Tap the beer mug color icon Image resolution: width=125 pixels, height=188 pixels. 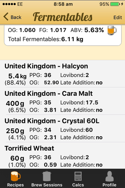(x=112, y=30)
